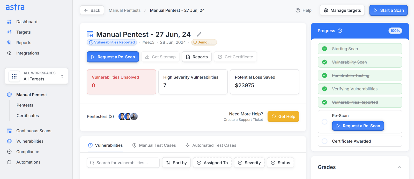
Task: Click the Get Help button
Action: [x=283, y=116]
